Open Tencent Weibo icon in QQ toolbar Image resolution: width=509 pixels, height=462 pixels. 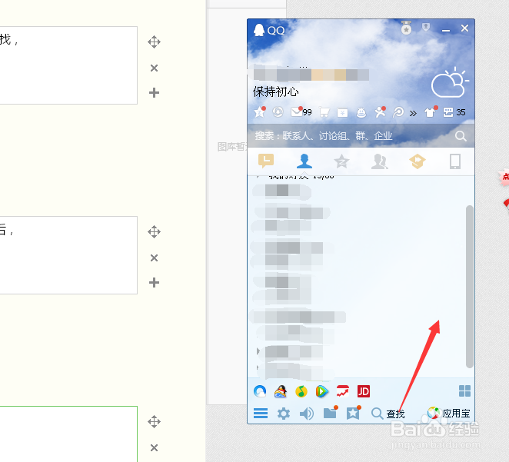(278, 112)
